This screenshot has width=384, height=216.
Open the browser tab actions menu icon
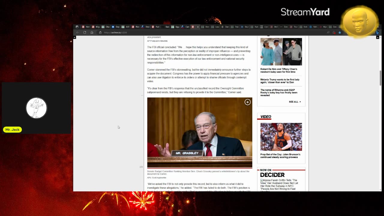click(77, 27)
